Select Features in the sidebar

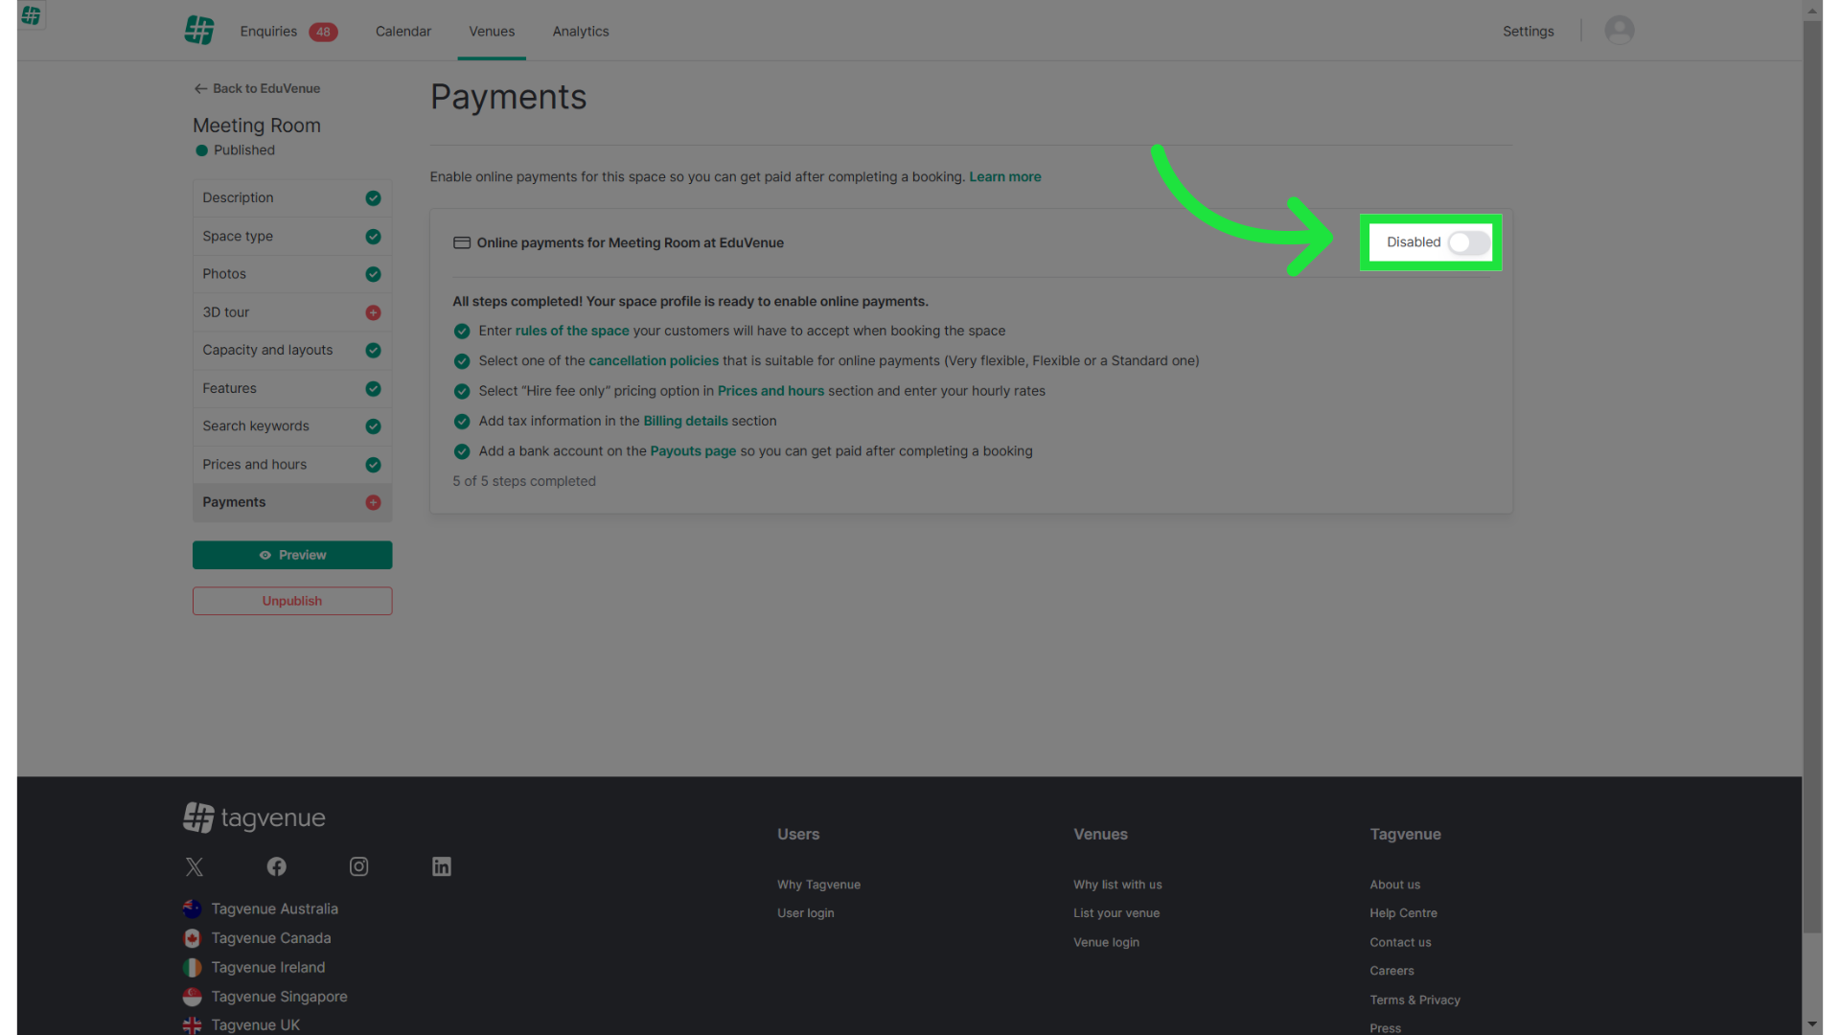pyautogui.click(x=292, y=389)
